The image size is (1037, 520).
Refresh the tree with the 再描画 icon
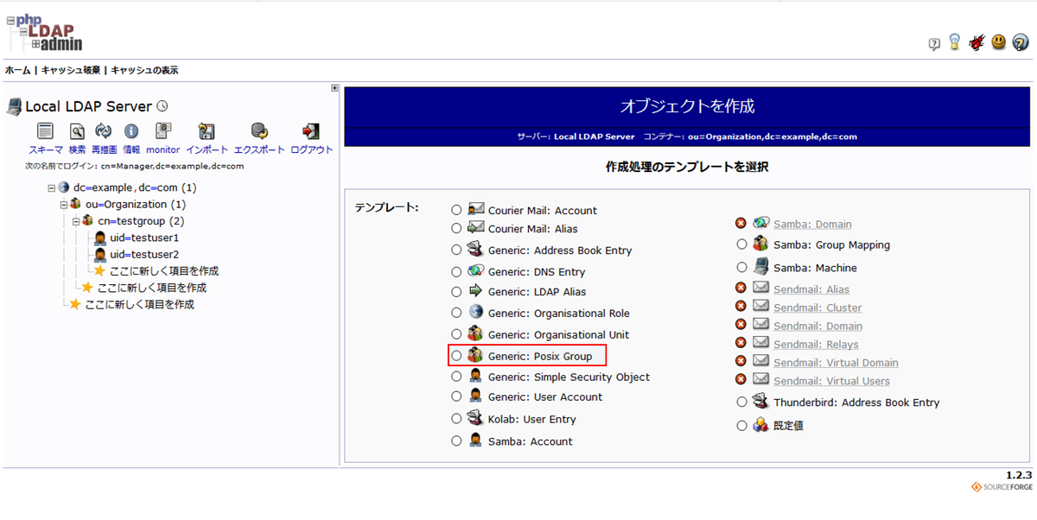pyautogui.click(x=104, y=131)
